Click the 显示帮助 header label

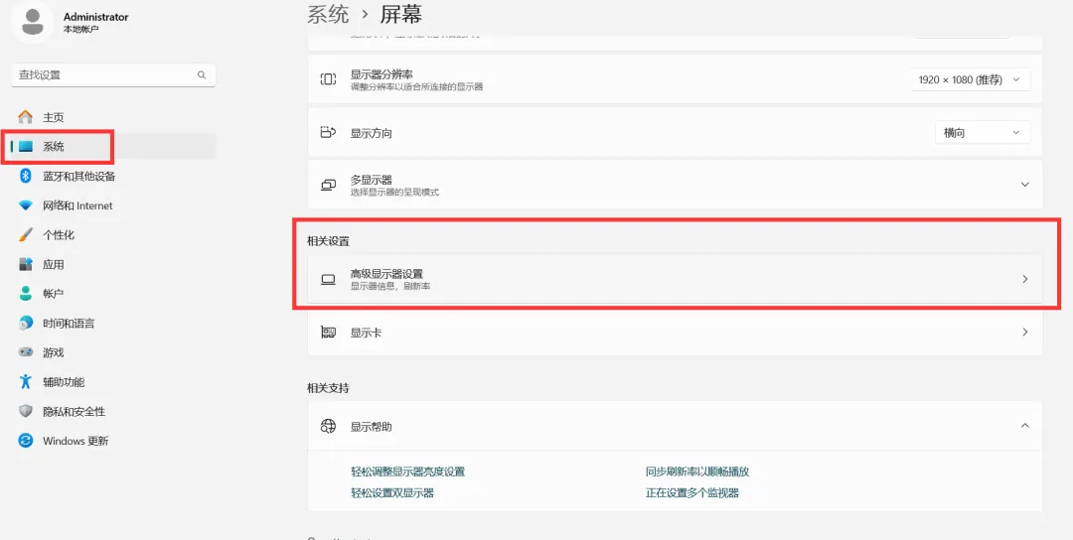[372, 427]
